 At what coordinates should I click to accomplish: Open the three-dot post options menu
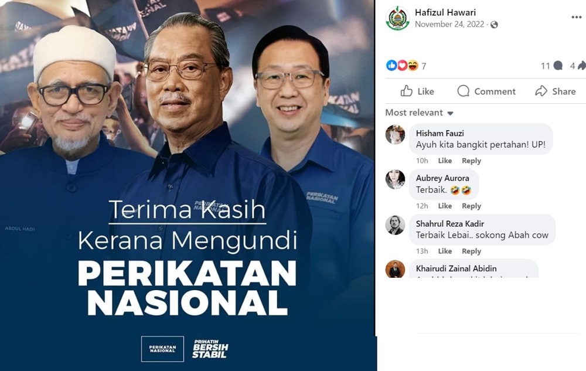(576, 17)
